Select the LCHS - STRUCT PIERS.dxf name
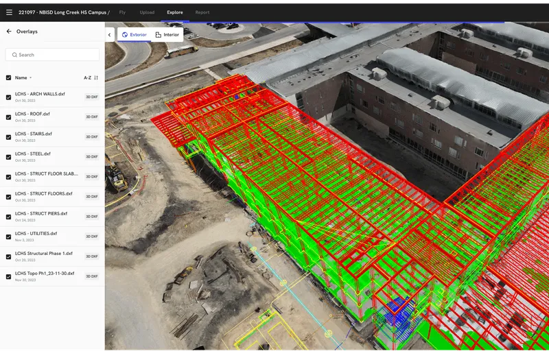The height and width of the screenshot is (351, 549). pos(41,213)
